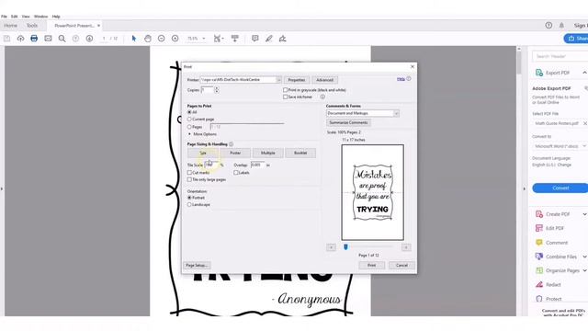
Task: Expand the Combine Files chevron
Action: point(584,257)
